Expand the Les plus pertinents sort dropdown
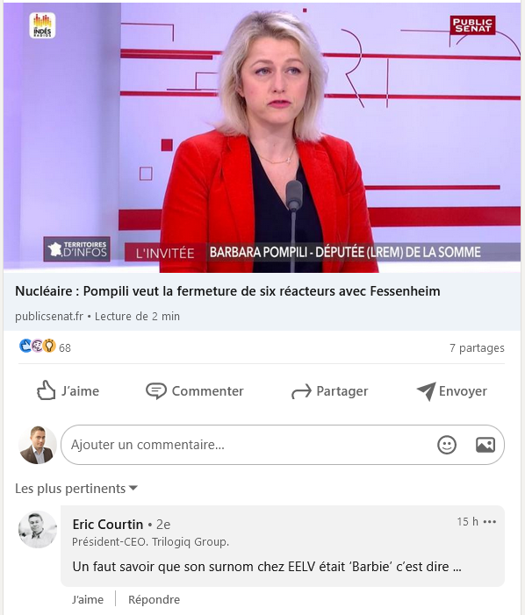Image resolution: width=525 pixels, height=615 pixels. [x=76, y=489]
